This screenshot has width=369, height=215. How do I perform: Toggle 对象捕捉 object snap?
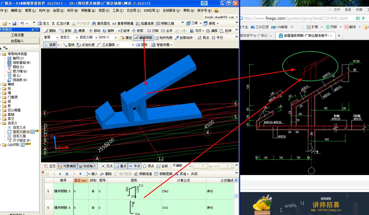(67, 166)
